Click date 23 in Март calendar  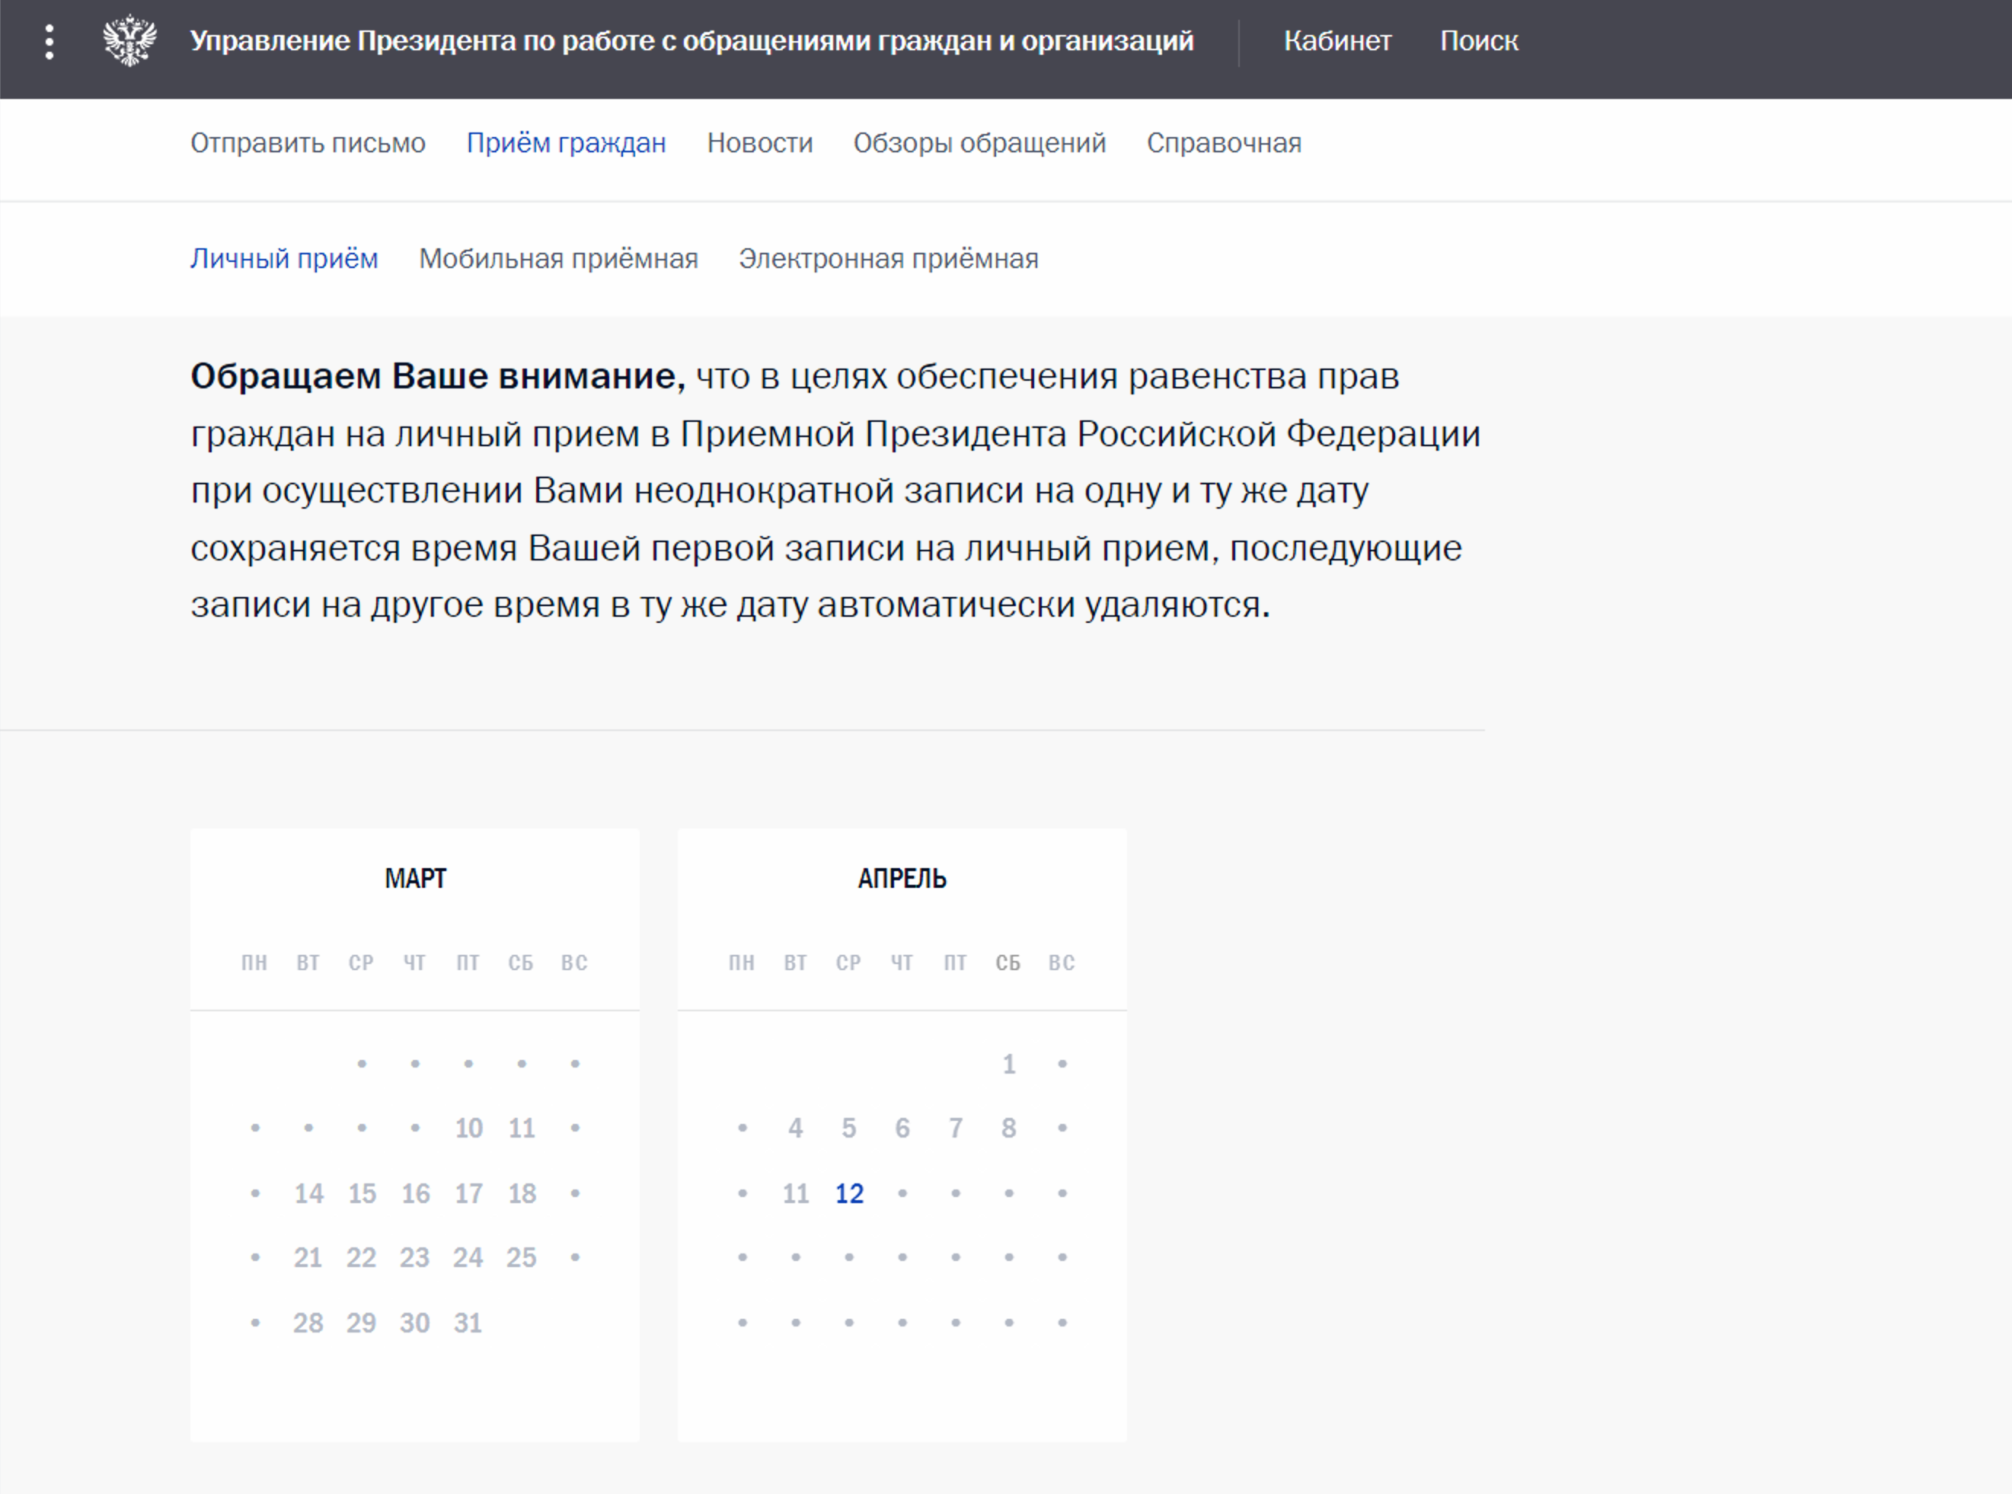click(415, 1258)
